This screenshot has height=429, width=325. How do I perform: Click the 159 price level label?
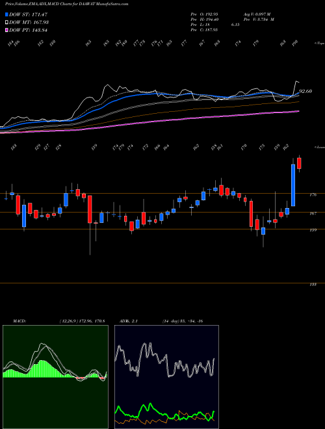click(x=313, y=230)
